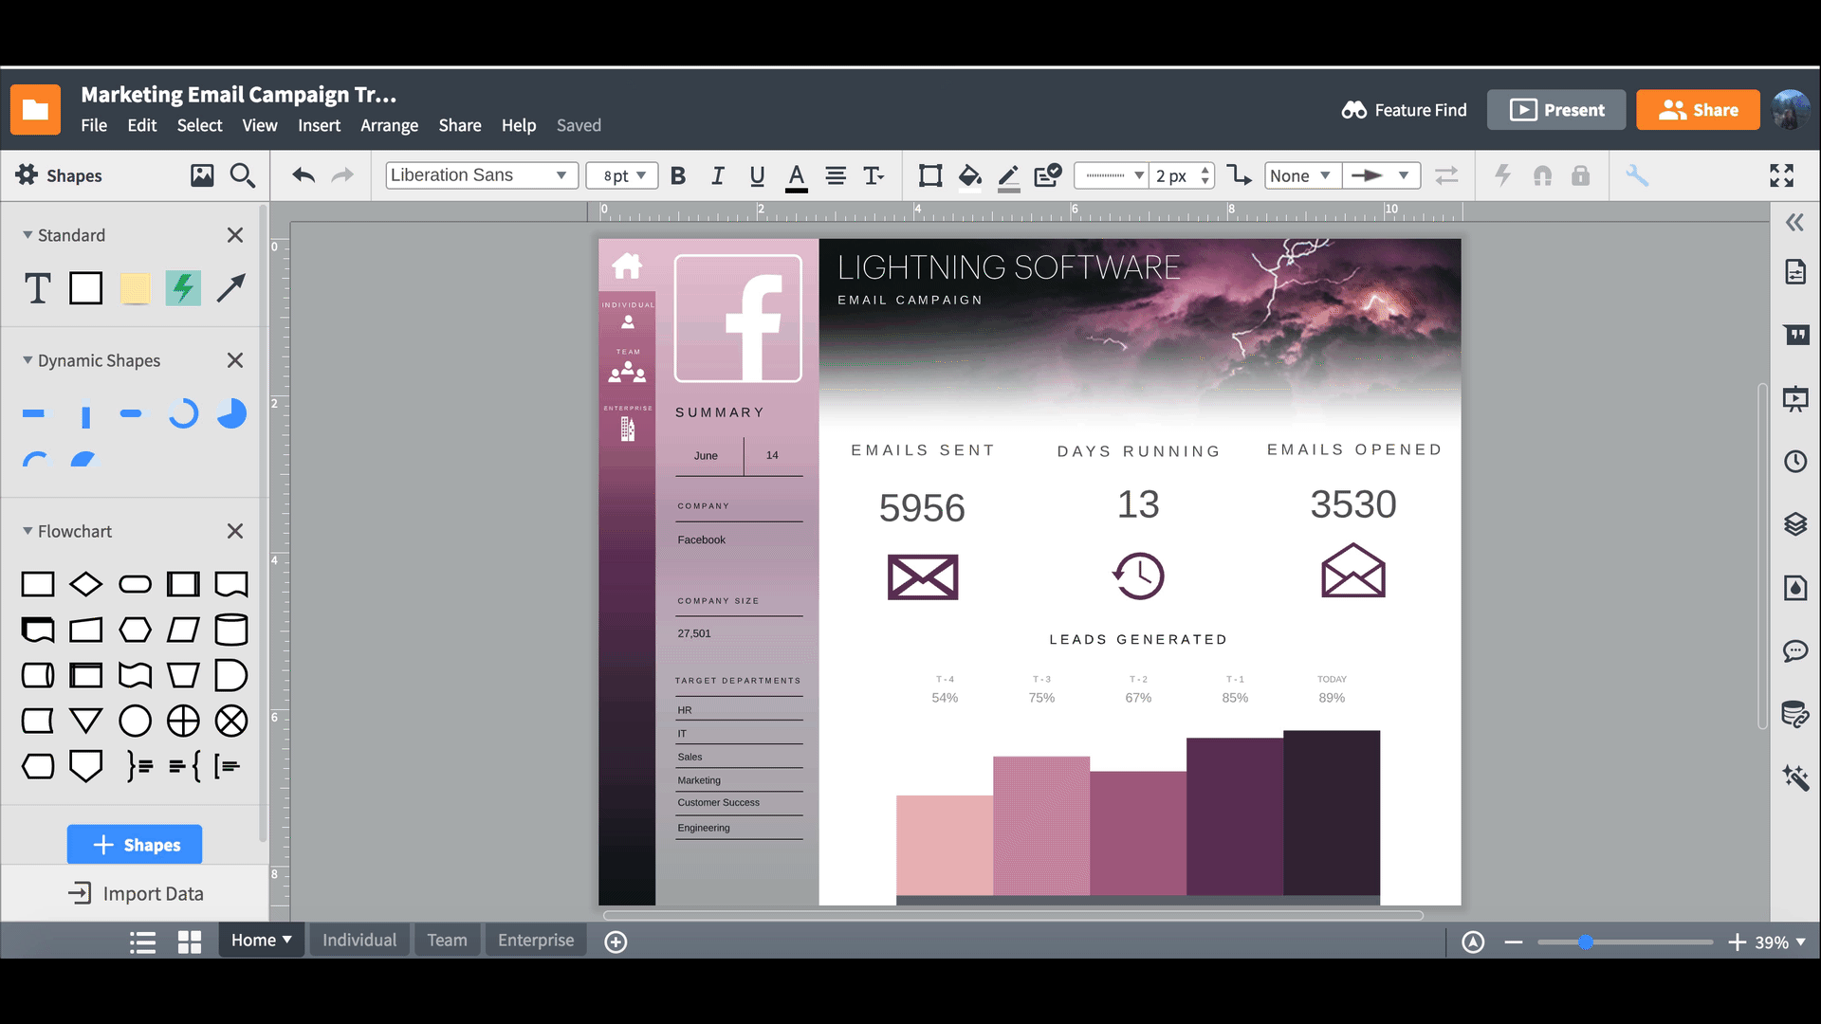The image size is (1821, 1024).
Task: Open the linked Data panel
Action: [1795, 715]
